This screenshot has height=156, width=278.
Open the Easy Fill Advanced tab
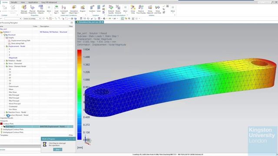coord(49,2)
